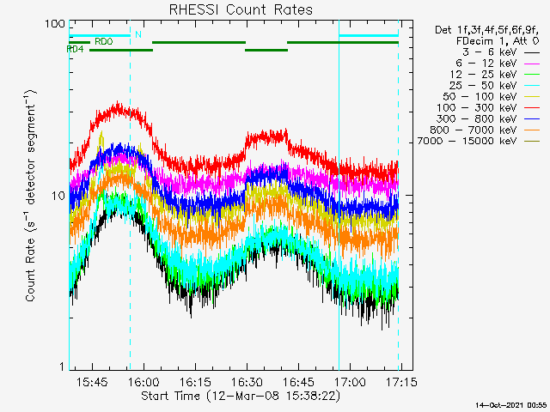Click the '7000 - 15000 keV' legend label
The height and width of the screenshot is (412, 550).
point(467,141)
